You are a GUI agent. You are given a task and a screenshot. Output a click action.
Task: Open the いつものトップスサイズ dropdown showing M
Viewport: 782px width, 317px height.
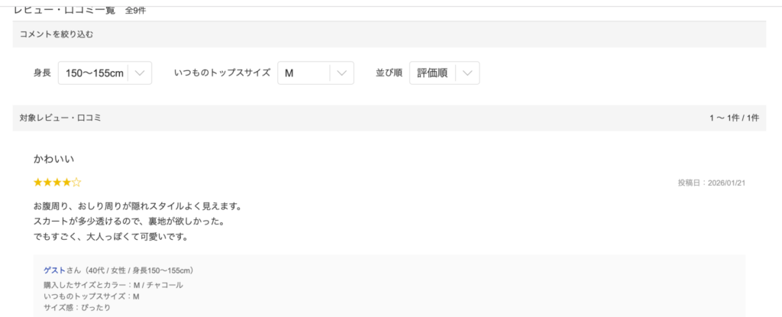[305, 73]
